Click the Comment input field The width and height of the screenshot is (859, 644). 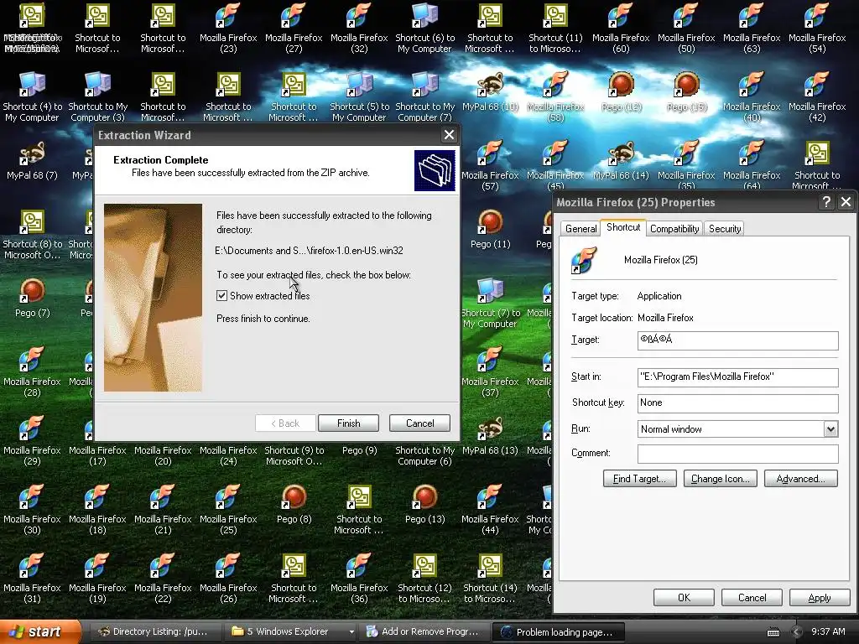[x=737, y=454]
